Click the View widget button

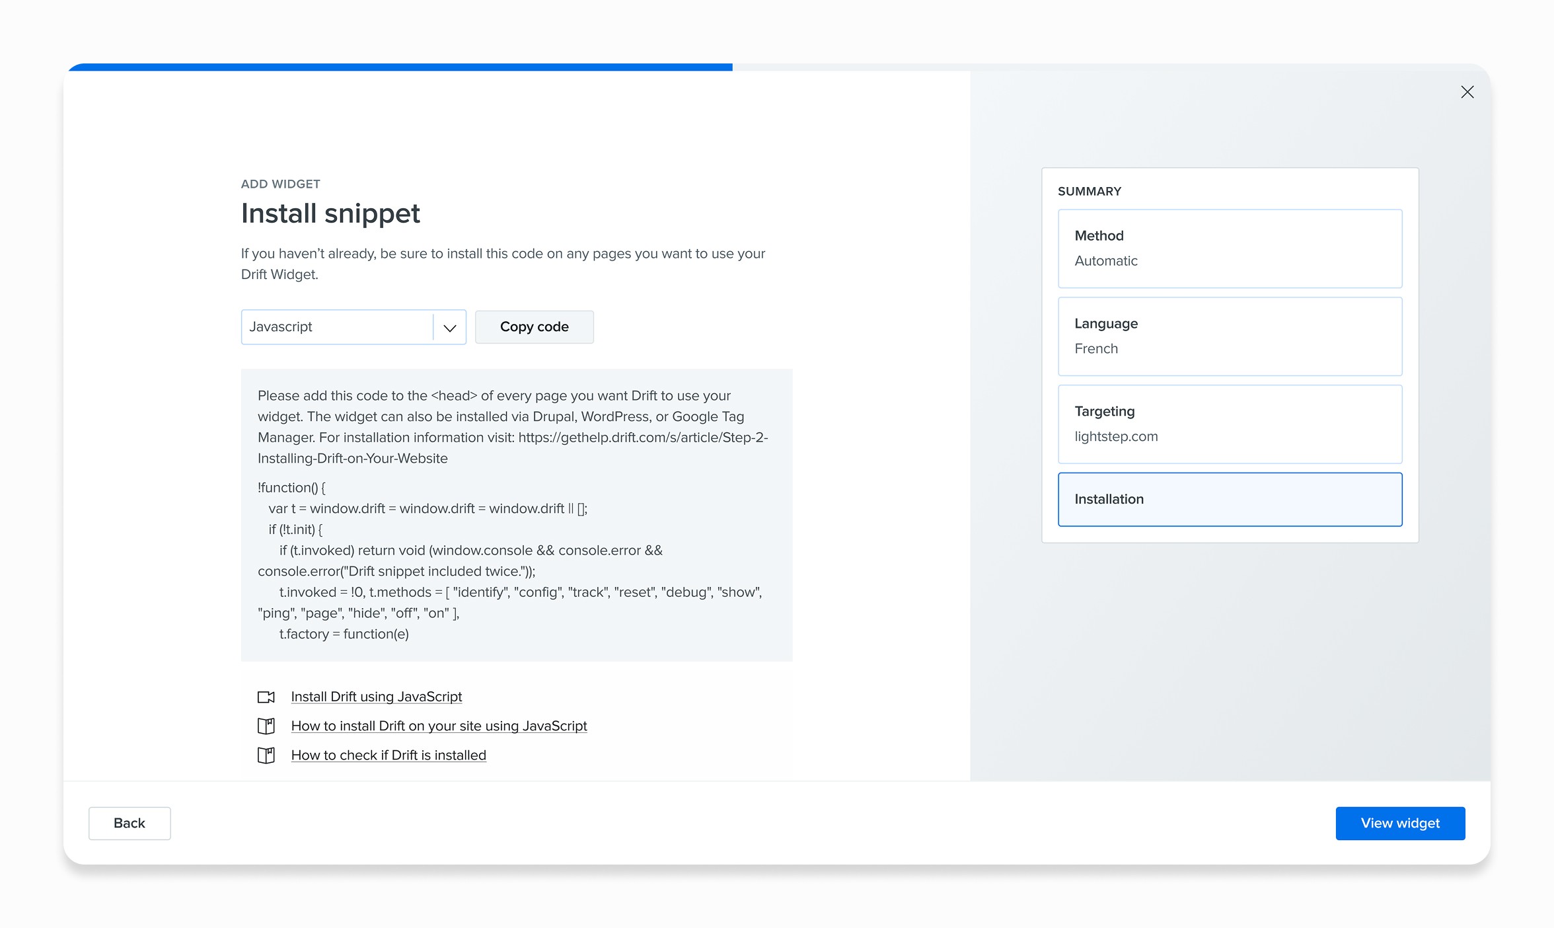[1399, 824]
